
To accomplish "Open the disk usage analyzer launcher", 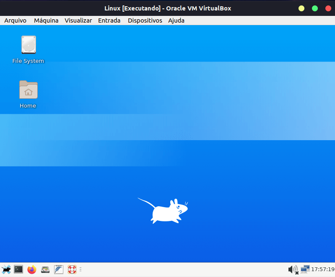I will [x=45, y=270].
